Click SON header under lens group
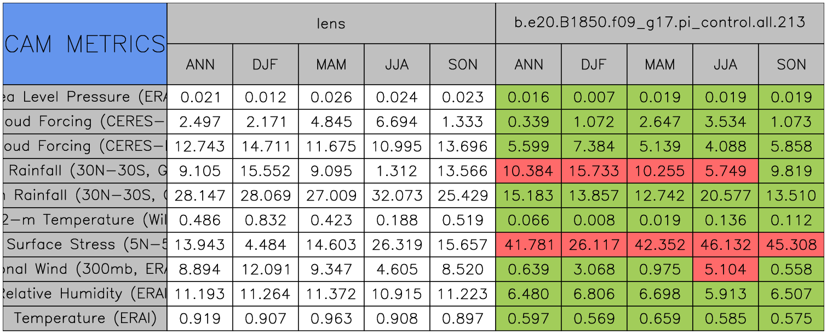 [462, 65]
